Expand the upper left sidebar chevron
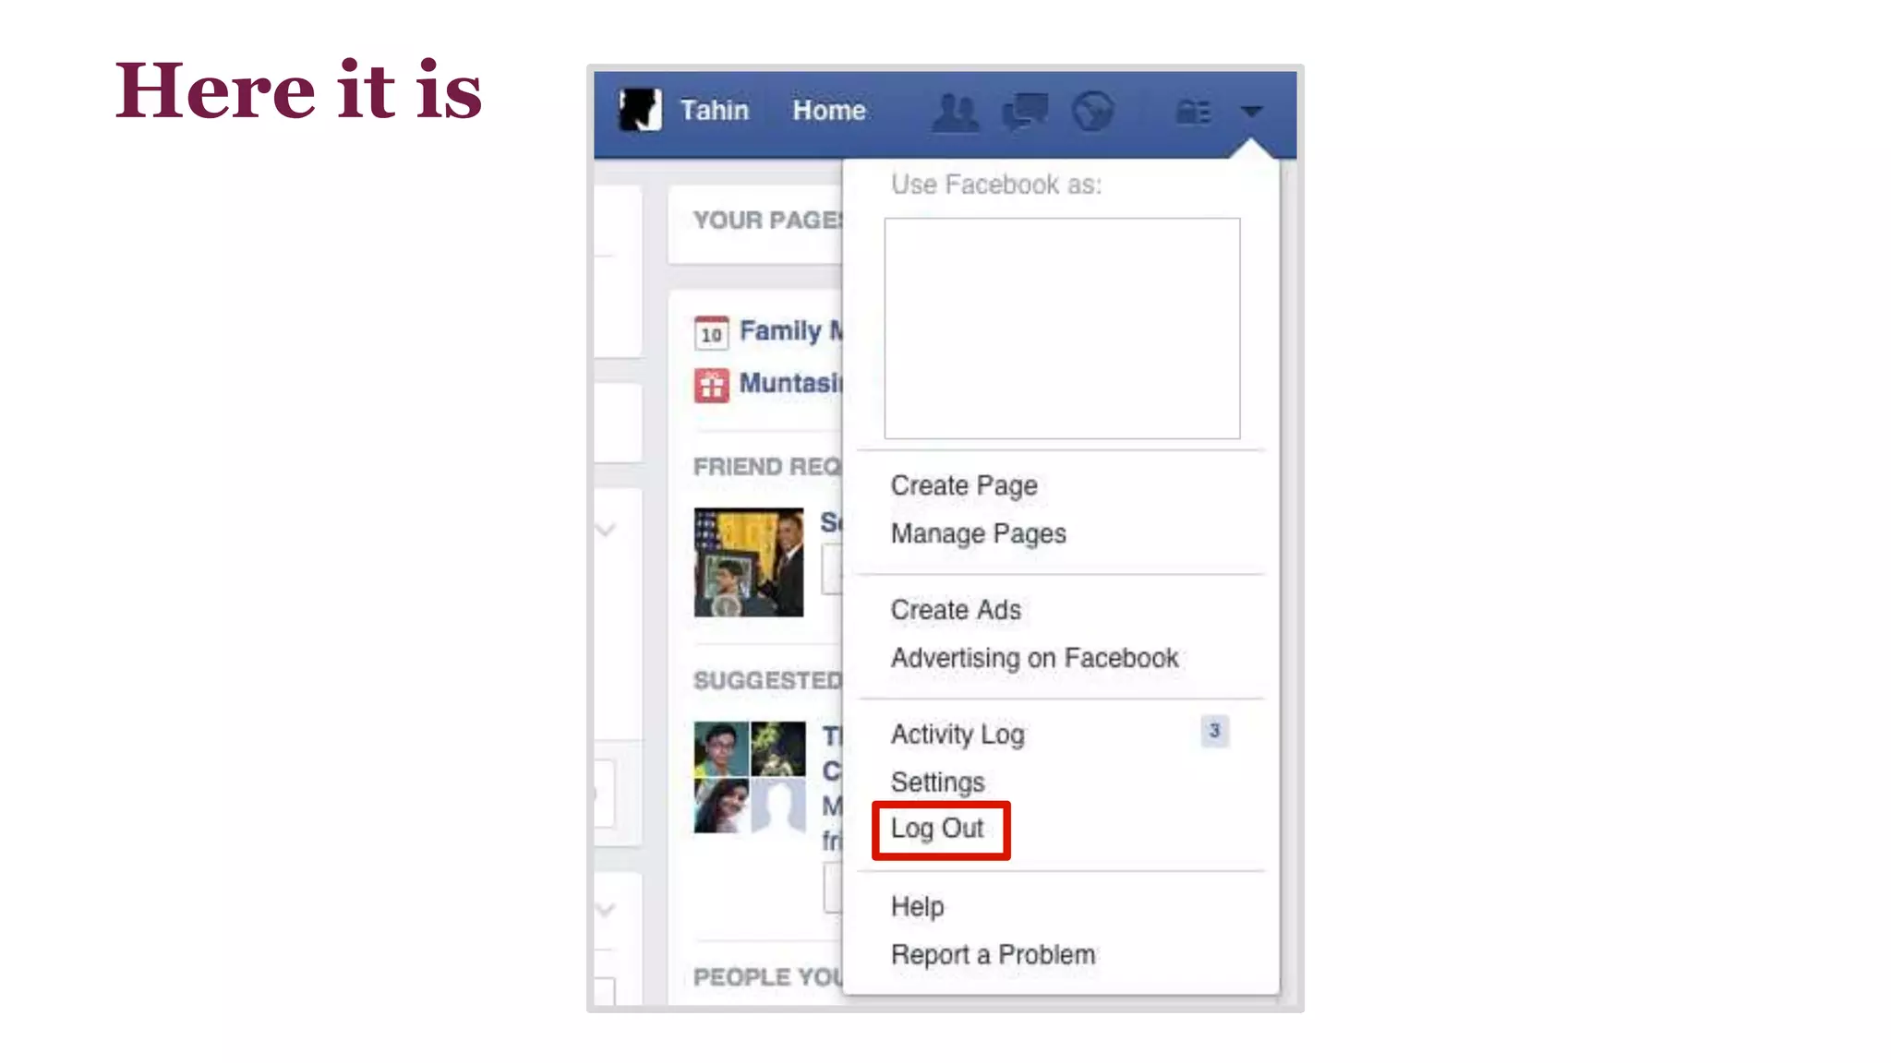Image resolution: width=1891 pixels, height=1063 pixels. click(x=606, y=530)
